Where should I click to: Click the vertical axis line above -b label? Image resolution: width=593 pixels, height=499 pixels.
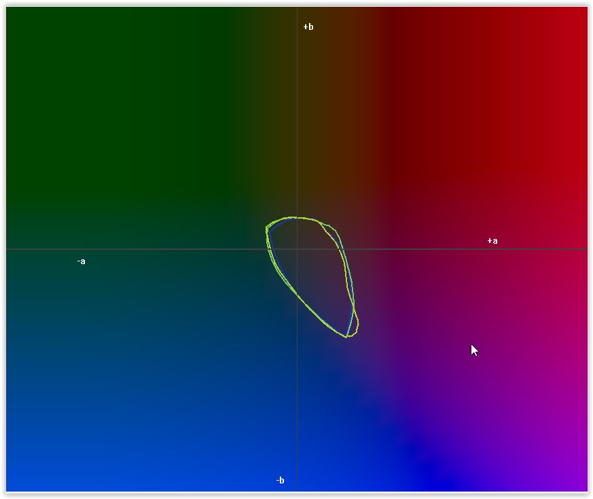click(x=297, y=441)
